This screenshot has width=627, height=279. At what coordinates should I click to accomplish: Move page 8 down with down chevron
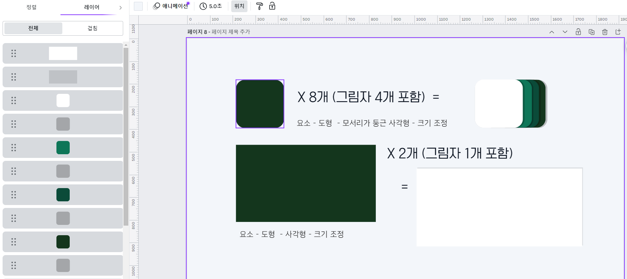pos(565,32)
